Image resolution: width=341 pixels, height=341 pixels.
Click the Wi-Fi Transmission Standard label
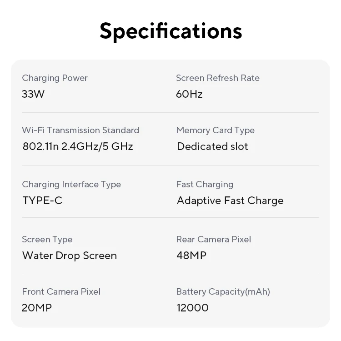[x=80, y=130]
